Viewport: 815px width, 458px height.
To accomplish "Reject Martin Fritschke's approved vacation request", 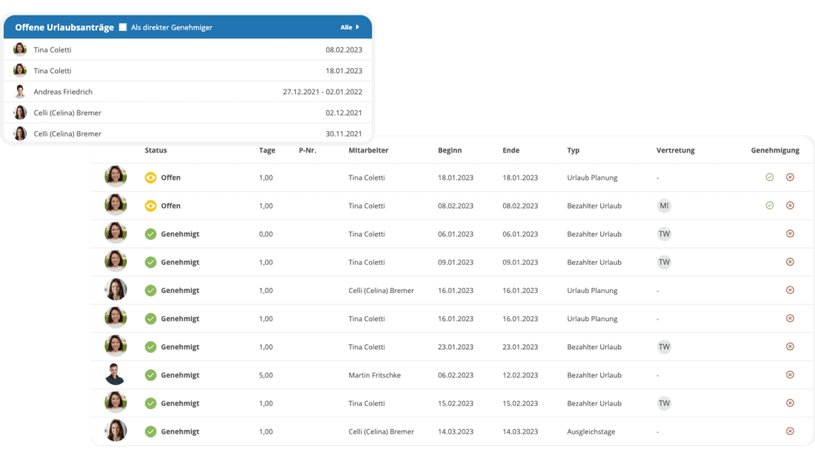I will pyautogui.click(x=791, y=374).
